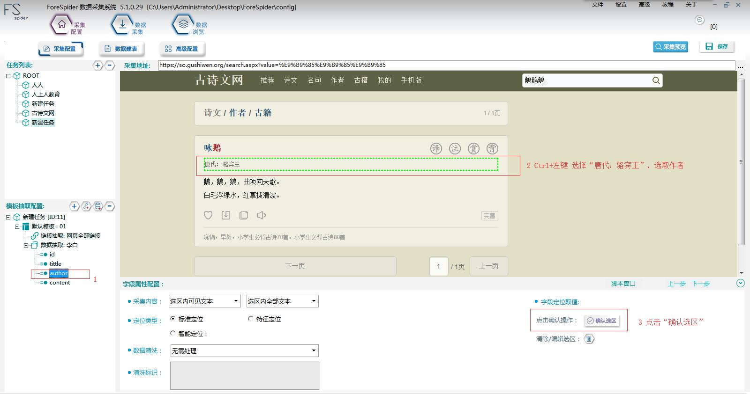Screen dimensions: 750x394
Task: Click plus icon in 模板抽取配置 header
Action: click(x=75, y=206)
